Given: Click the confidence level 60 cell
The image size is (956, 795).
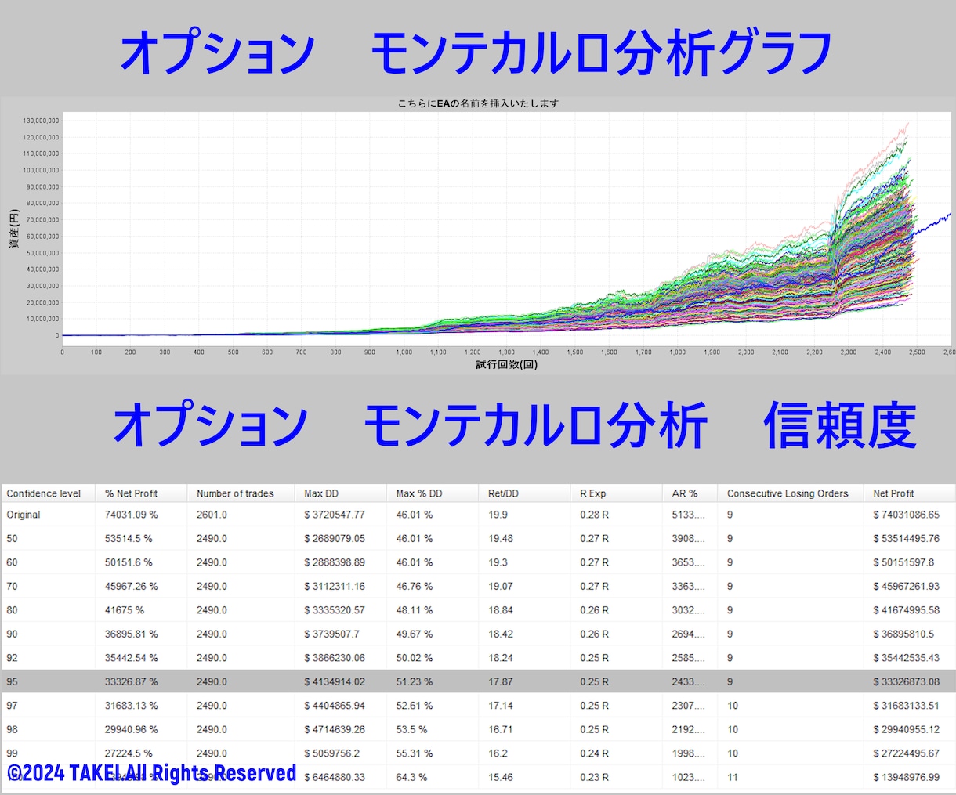Looking at the screenshot, I should click(x=12, y=562).
